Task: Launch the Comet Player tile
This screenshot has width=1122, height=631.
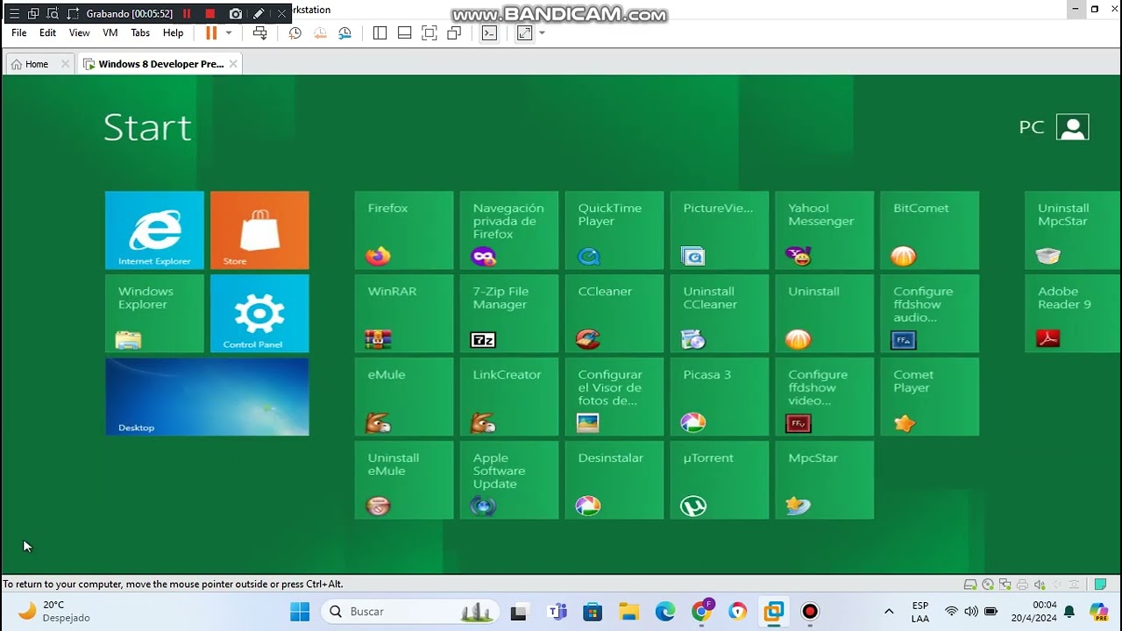Action: click(x=930, y=396)
